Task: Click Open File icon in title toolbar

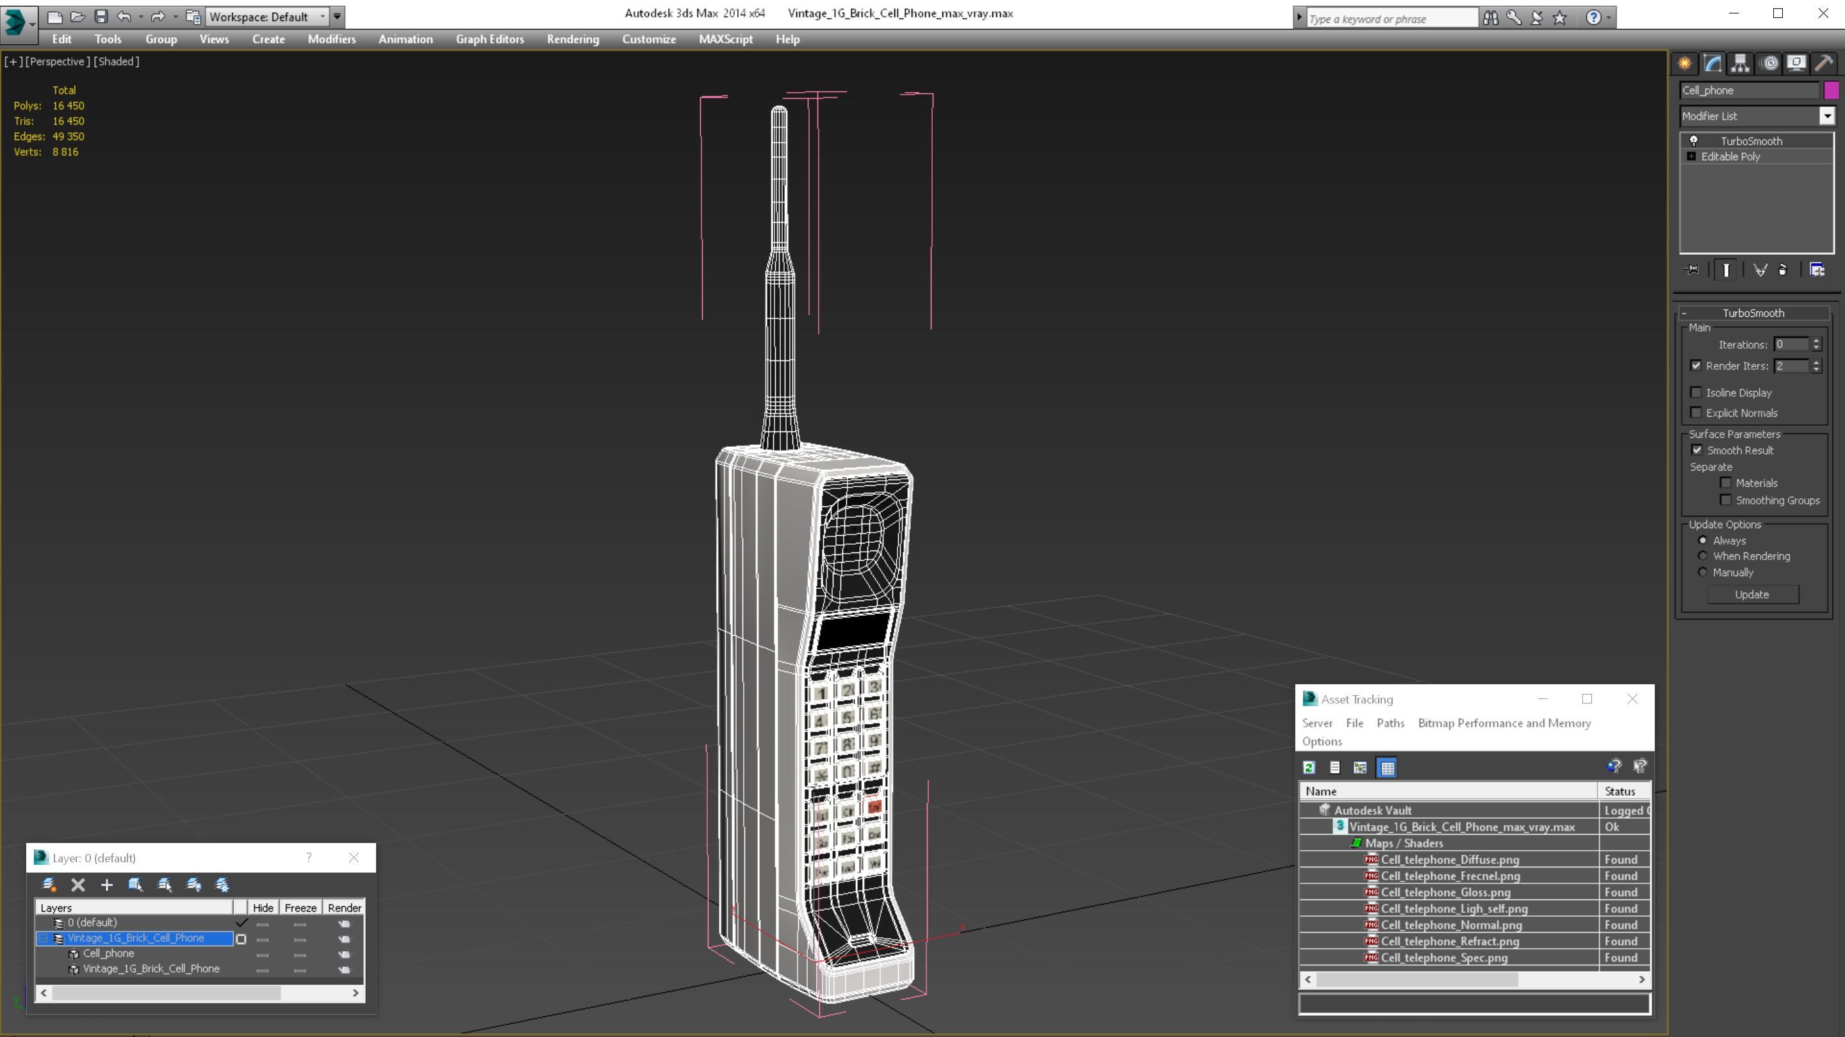Action: click(78, 16)
